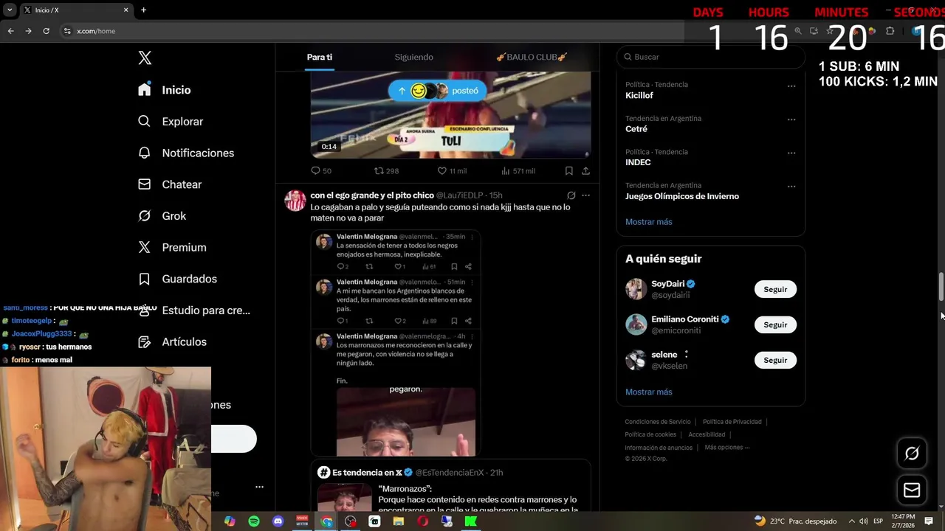Open browser tab search dropdown arrow
This screenshot has height=531, width=945.
tap(10, 10)
